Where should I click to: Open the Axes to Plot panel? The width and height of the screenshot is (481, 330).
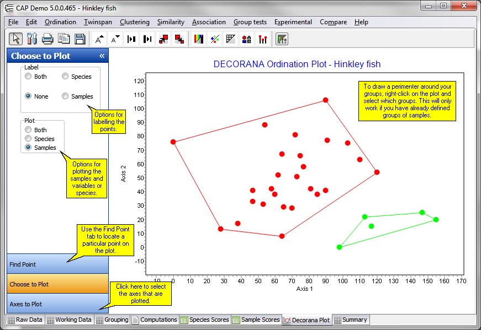pyautogui.click(x=57, y=304)
